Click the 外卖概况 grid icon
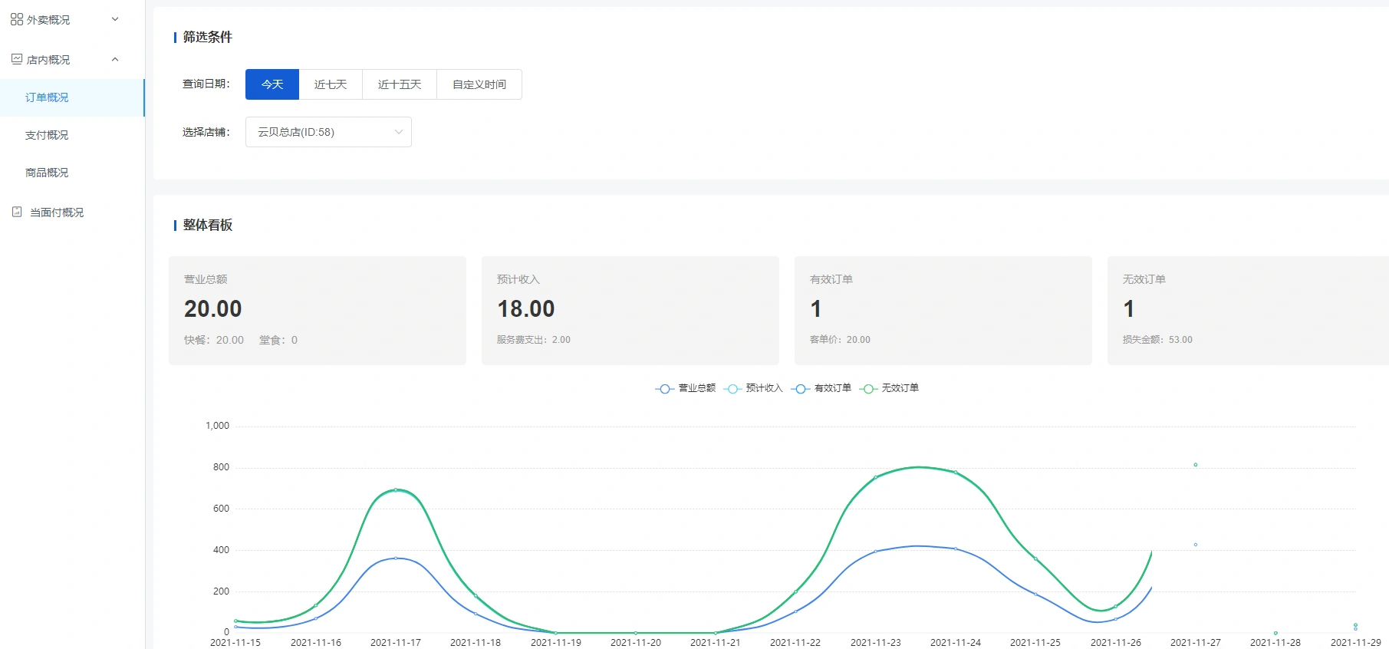 point(17,19)
